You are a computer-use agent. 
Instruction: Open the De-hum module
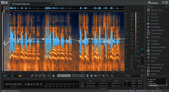coord(153,20)
